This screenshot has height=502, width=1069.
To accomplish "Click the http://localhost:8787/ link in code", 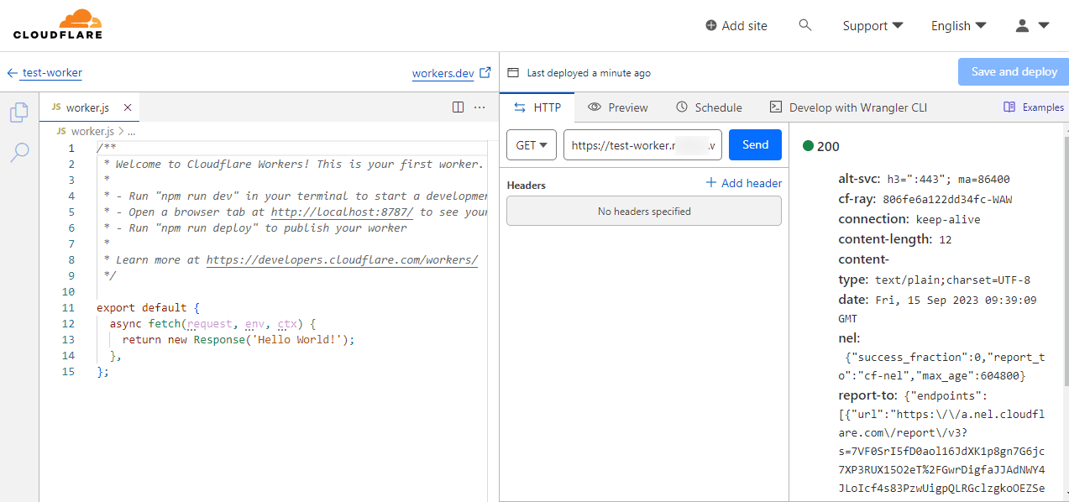I will 342,212.
